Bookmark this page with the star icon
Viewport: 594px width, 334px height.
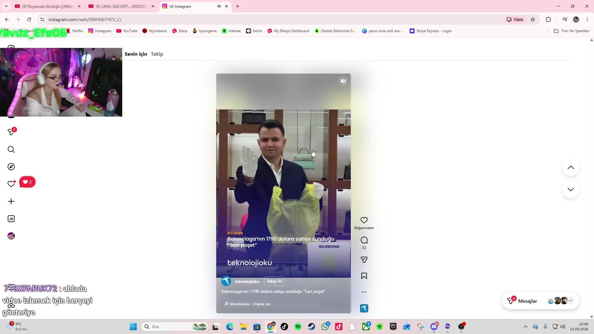pos(533,19)
